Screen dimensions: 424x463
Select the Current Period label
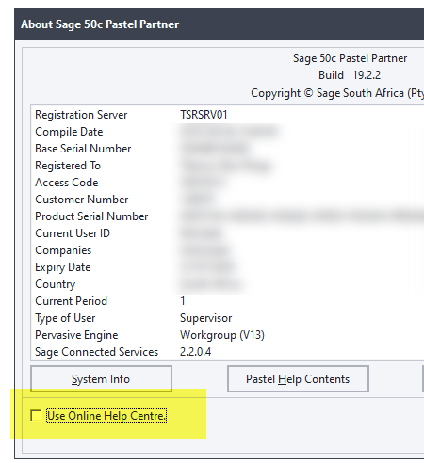71,301
